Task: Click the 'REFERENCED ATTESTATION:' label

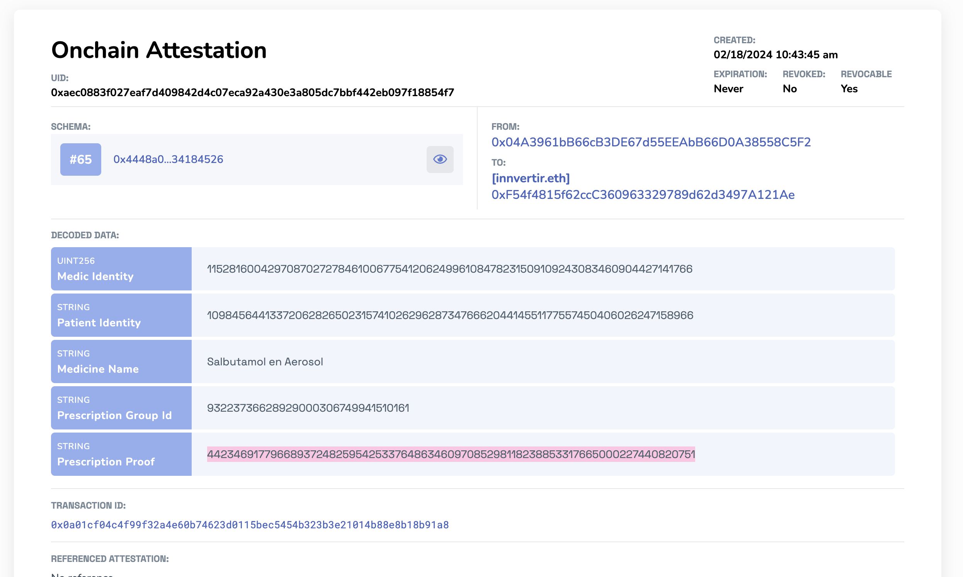Action: pos(110,559)
